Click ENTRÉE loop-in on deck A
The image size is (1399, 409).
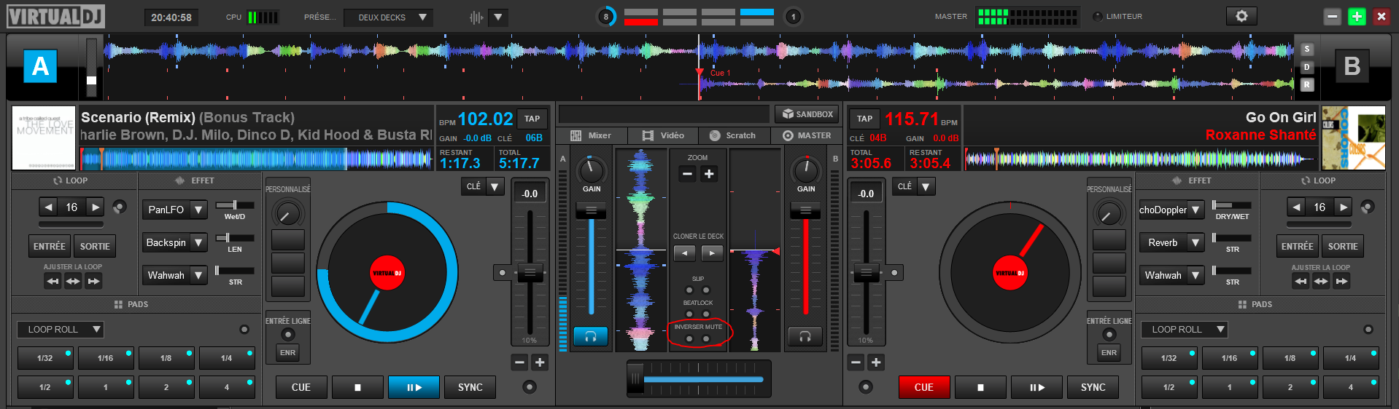(50, 246)
